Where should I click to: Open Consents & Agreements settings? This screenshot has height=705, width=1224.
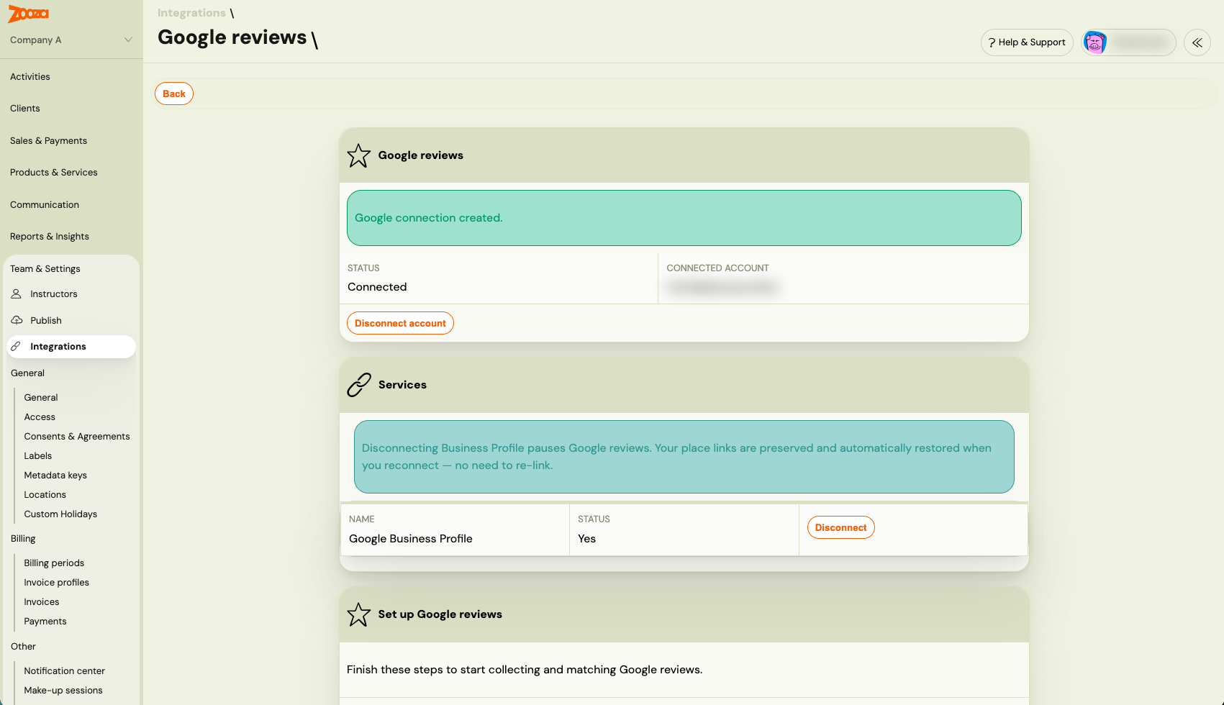pyautogui.click(x=77, y=437)
